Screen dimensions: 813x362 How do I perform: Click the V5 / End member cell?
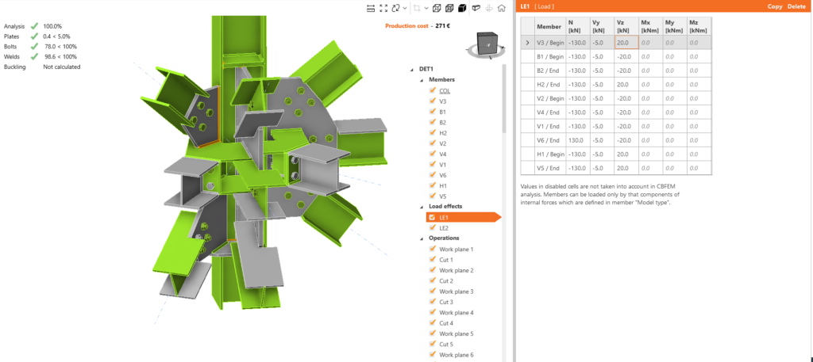pos(550,168)
